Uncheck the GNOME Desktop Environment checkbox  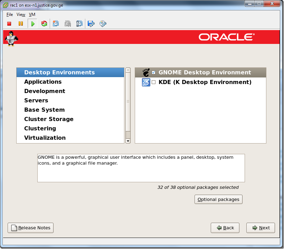tap(153, 72)
